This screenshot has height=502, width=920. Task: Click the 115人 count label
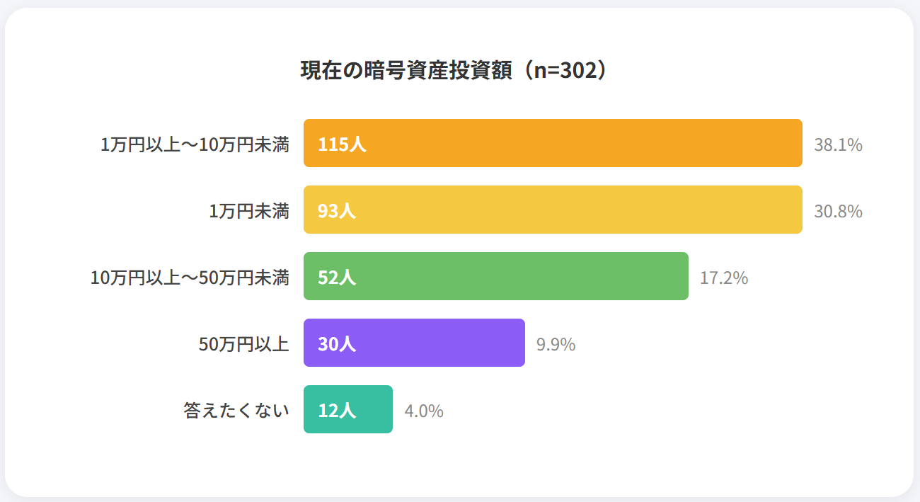342,144
